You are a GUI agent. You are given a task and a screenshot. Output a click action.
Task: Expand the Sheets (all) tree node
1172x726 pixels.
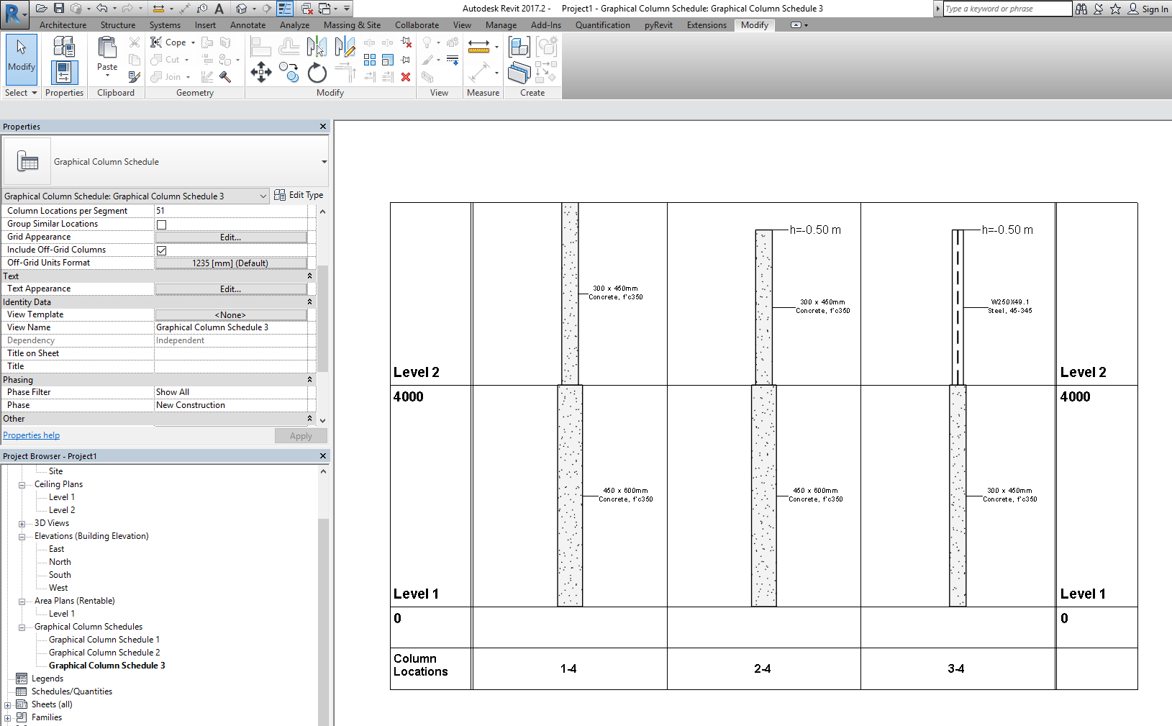pyautogui.click(x=7, y=705)
